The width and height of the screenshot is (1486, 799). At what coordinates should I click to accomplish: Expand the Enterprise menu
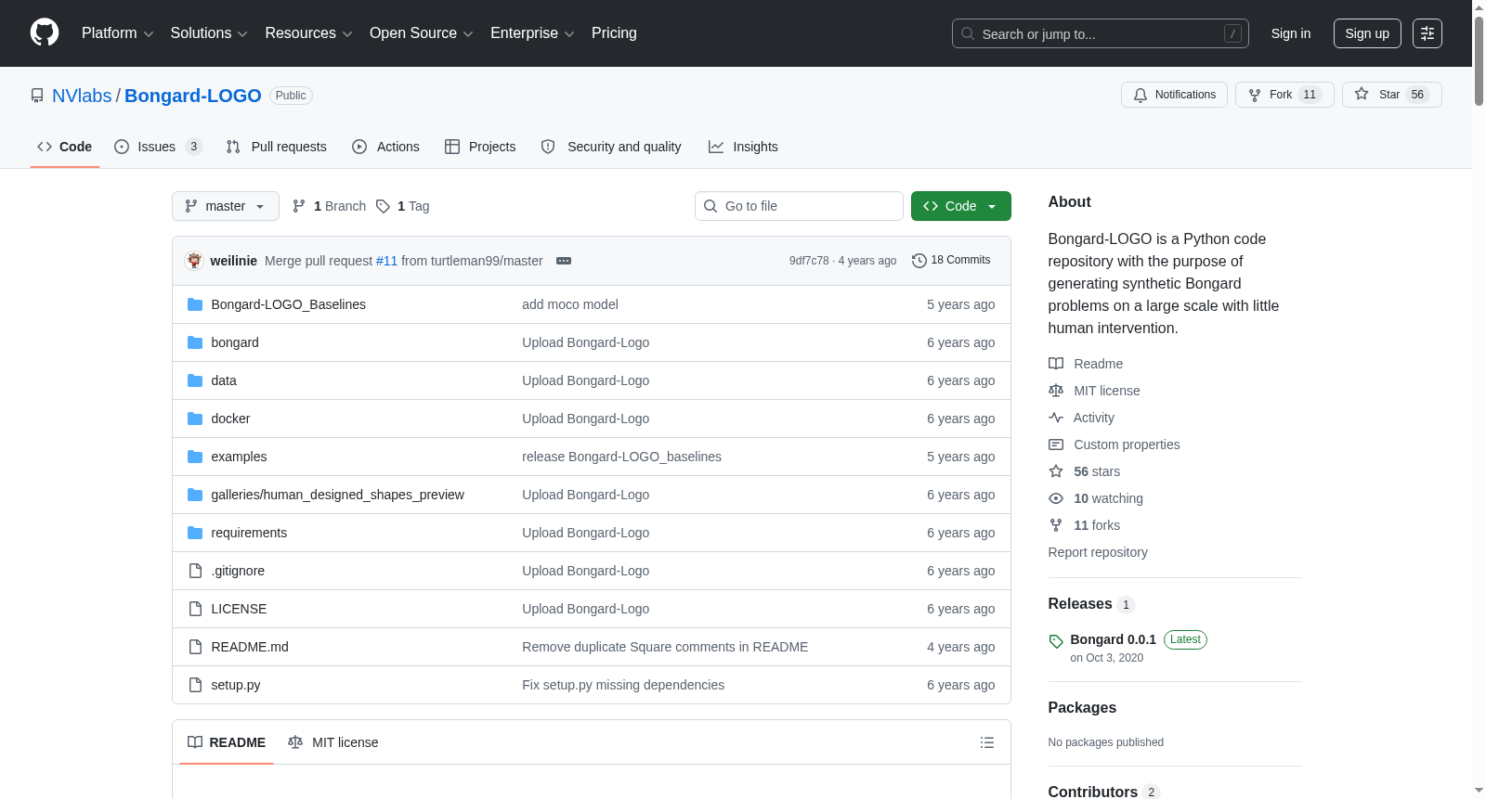click(532, 33)
